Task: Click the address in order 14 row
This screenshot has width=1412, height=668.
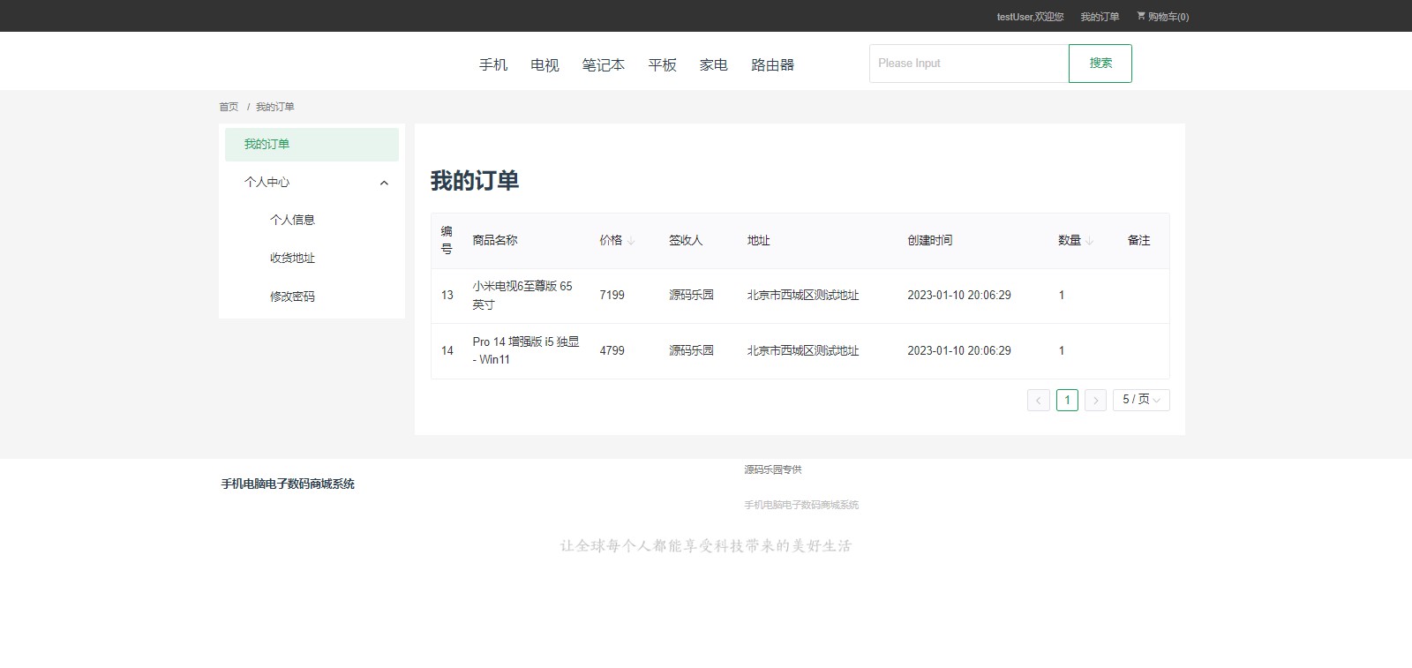Action: click(803, 350)
